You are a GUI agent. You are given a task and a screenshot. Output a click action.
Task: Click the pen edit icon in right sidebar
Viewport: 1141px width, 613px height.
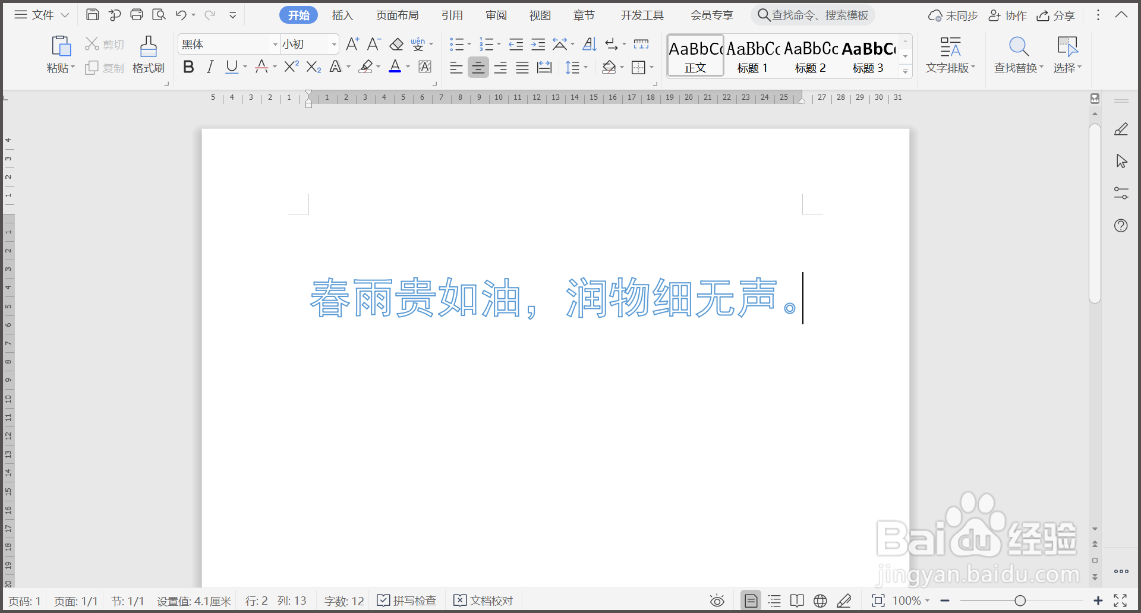point(1121,129)
